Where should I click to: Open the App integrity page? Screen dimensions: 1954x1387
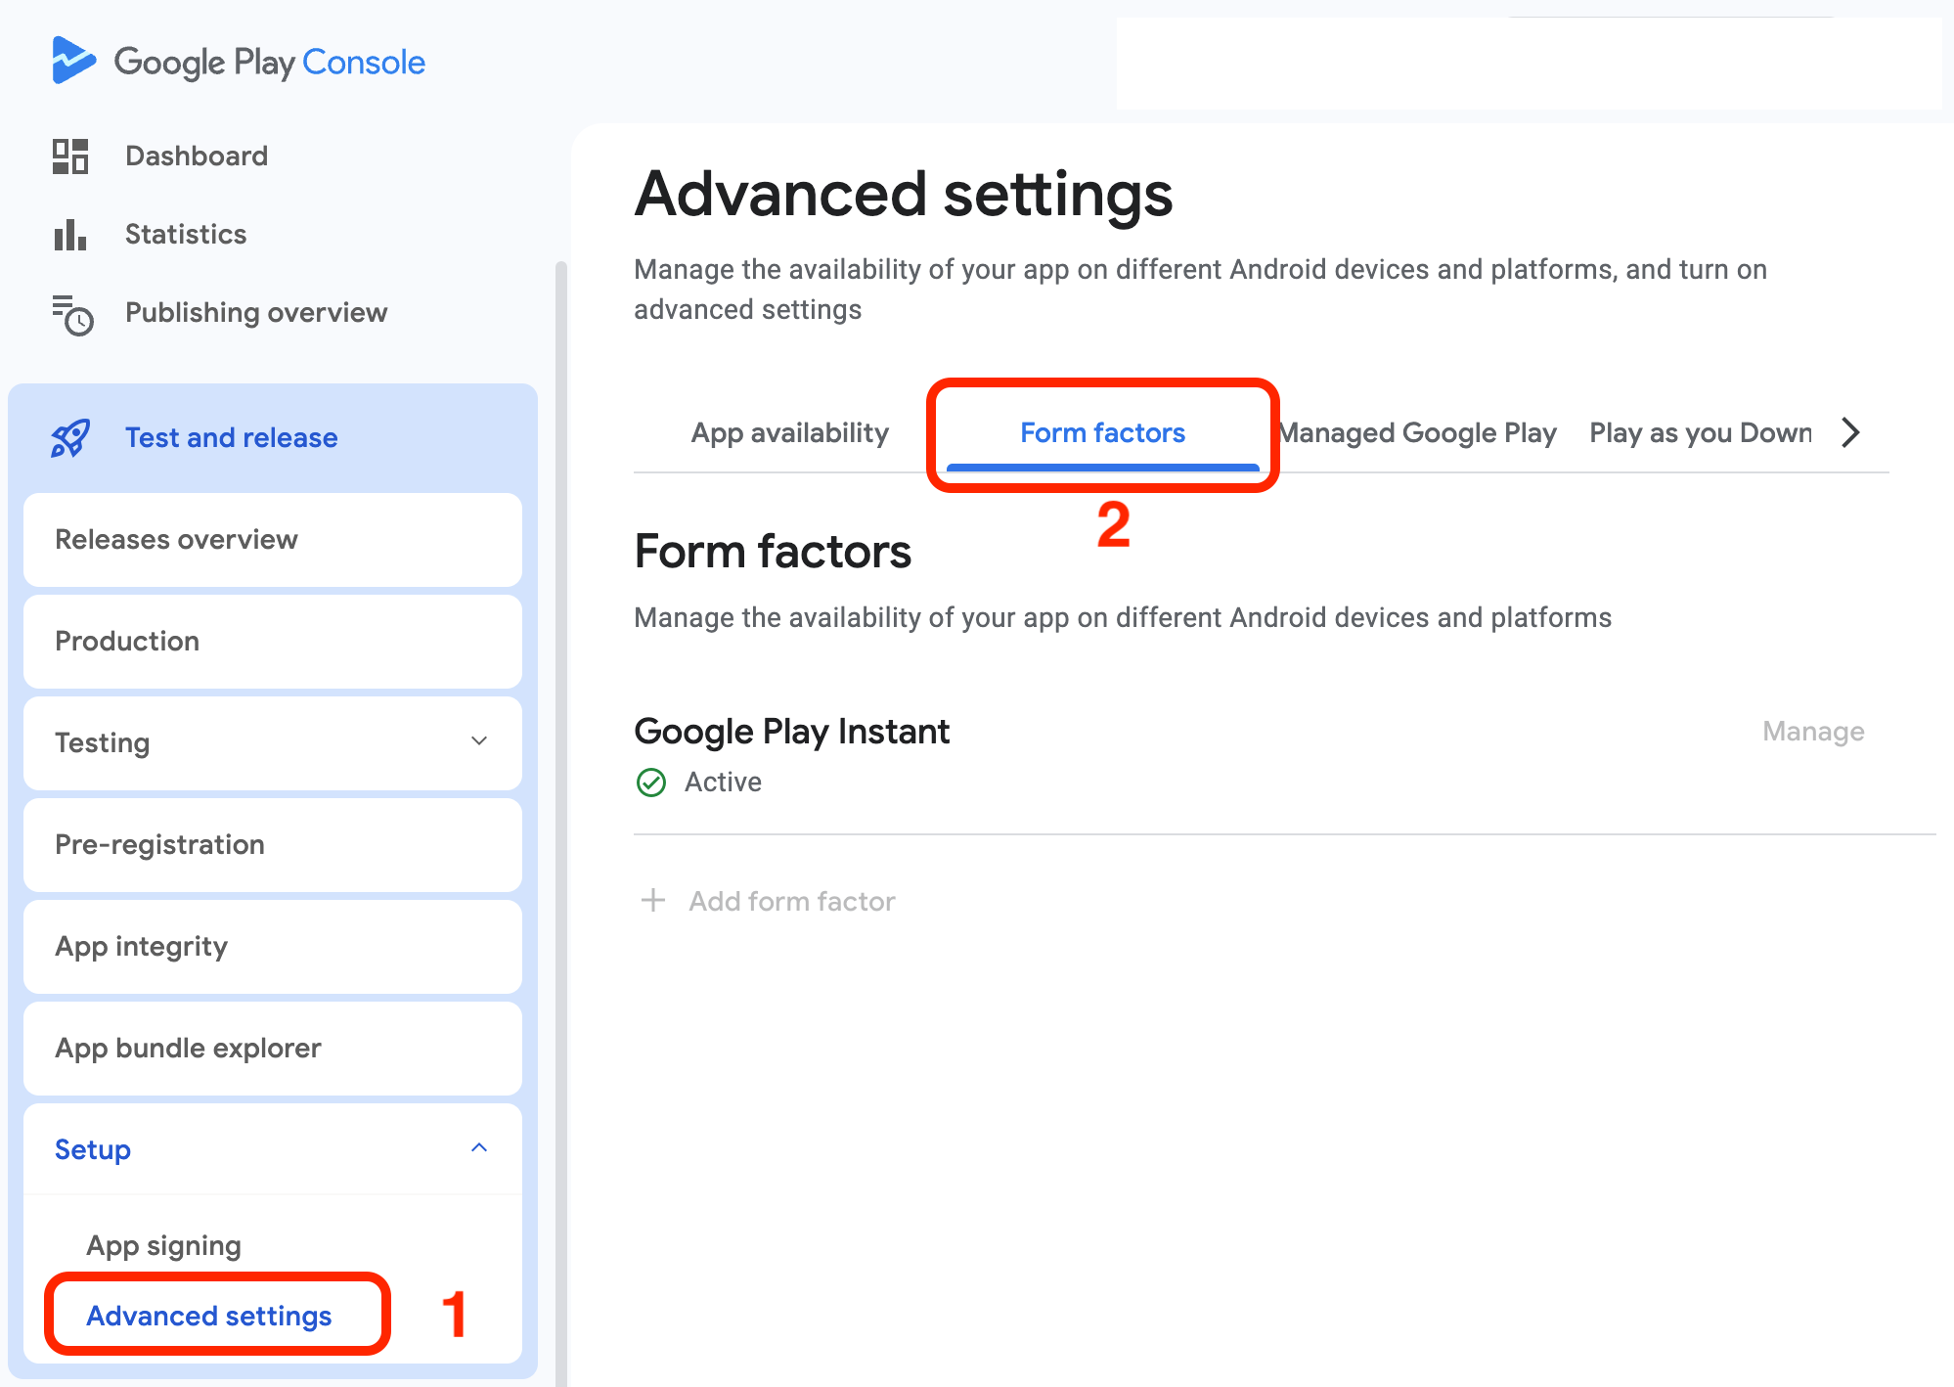(273, 947)
